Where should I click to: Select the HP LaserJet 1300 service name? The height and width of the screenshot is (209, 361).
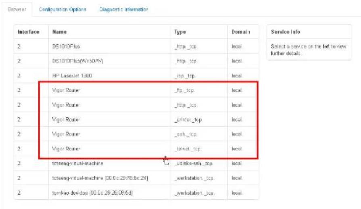coord(72,76)
